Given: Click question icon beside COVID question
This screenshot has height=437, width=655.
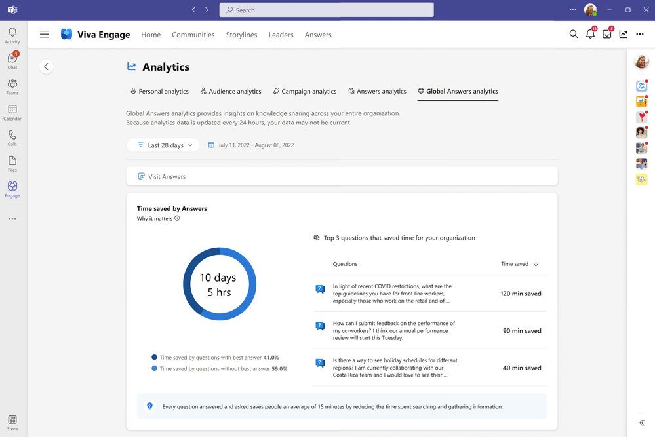Looking at the screenshot, I should 320,289.
